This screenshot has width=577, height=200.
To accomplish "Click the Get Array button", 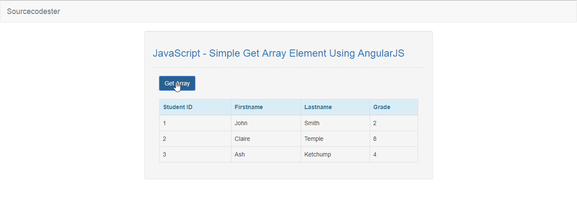I will coord(177,83).
